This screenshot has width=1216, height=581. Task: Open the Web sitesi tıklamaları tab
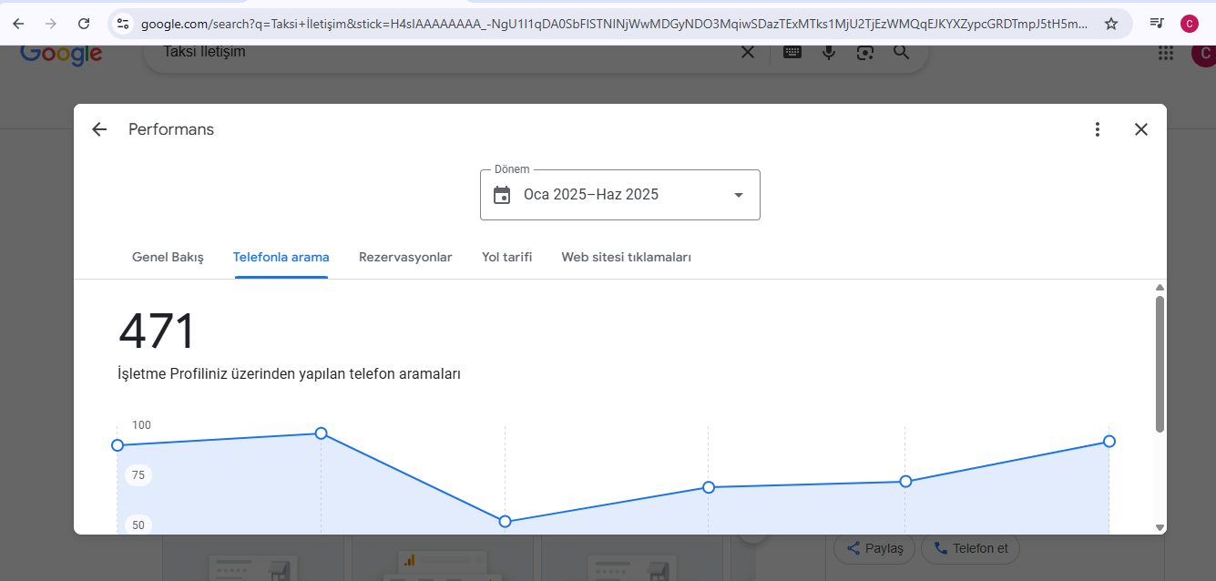626,258
